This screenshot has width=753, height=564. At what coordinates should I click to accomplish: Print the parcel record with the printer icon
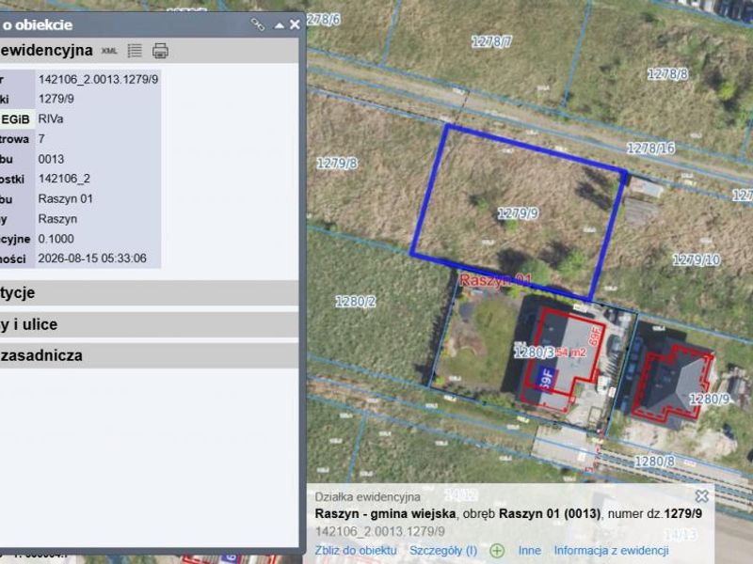(160, 51)
